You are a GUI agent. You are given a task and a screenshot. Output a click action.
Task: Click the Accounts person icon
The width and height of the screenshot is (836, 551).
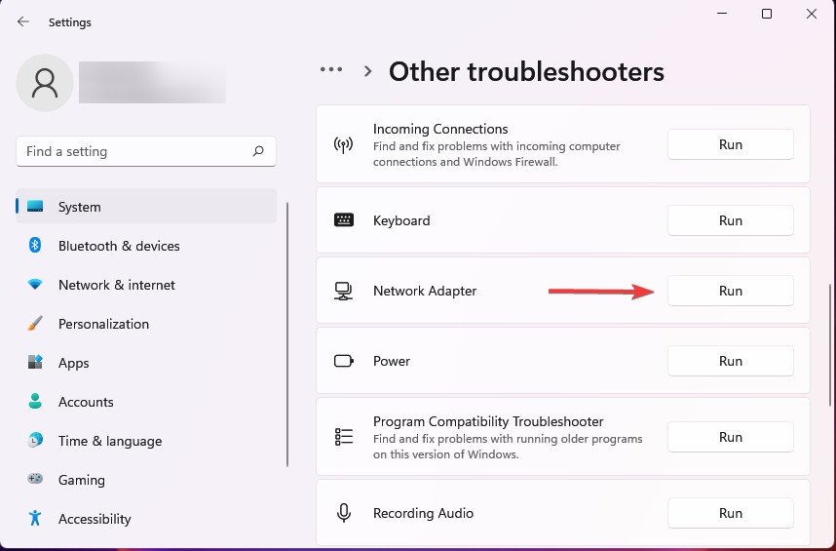click(35, 401)
